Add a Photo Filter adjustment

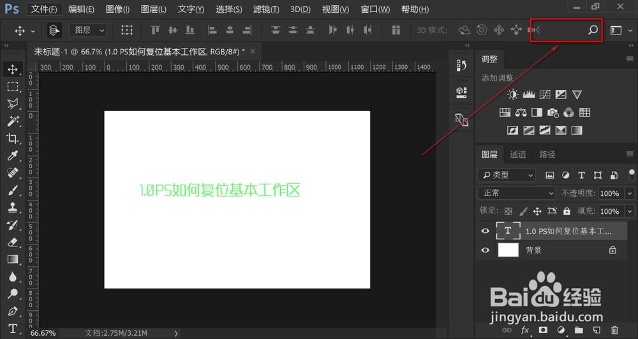click(553, 112)
